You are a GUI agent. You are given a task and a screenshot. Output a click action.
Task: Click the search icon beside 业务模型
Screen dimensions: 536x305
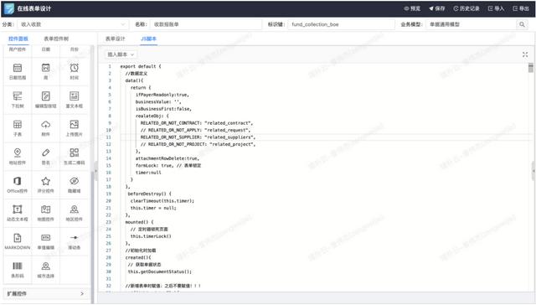[522, 24]
